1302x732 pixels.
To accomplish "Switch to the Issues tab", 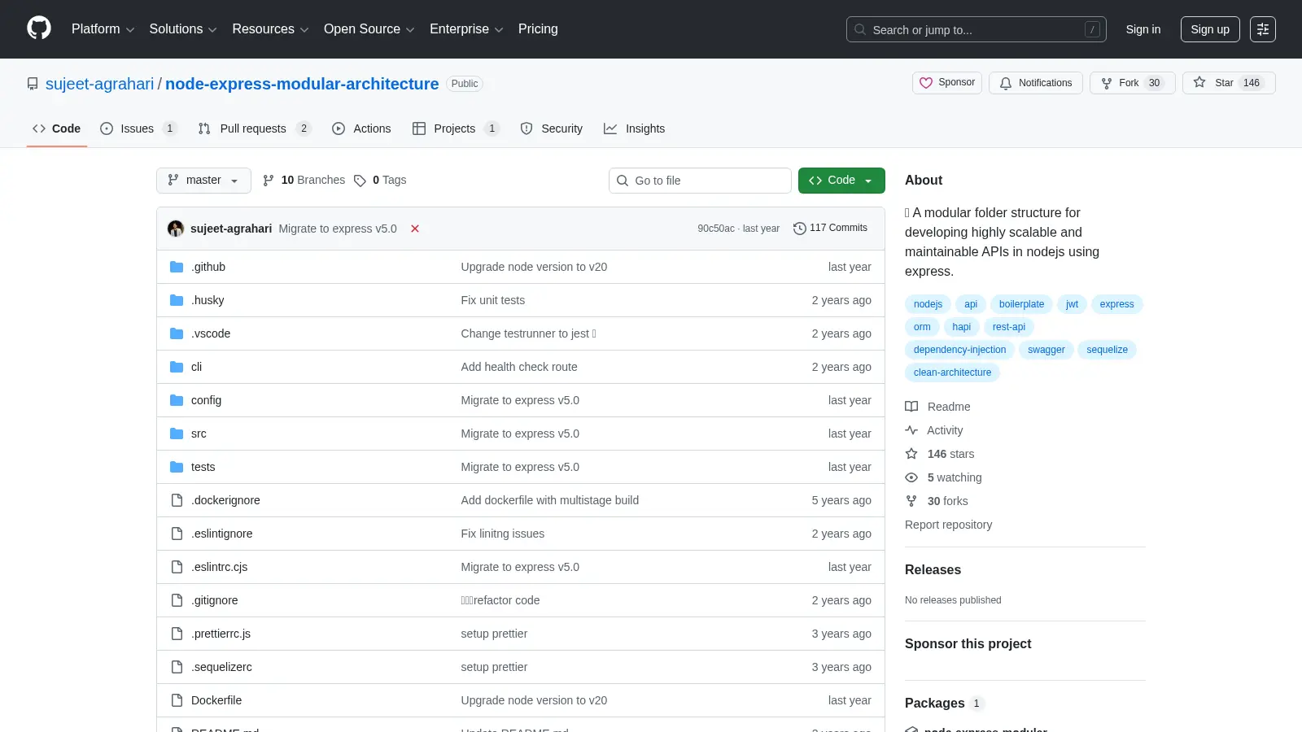I will [138, 129].
